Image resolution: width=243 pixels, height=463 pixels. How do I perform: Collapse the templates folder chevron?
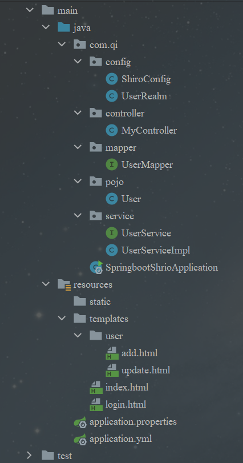62,319
